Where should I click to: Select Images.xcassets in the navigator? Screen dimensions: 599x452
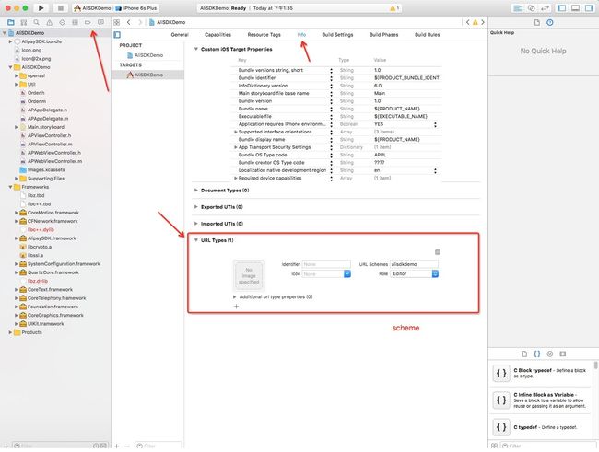tap(46, 170)
